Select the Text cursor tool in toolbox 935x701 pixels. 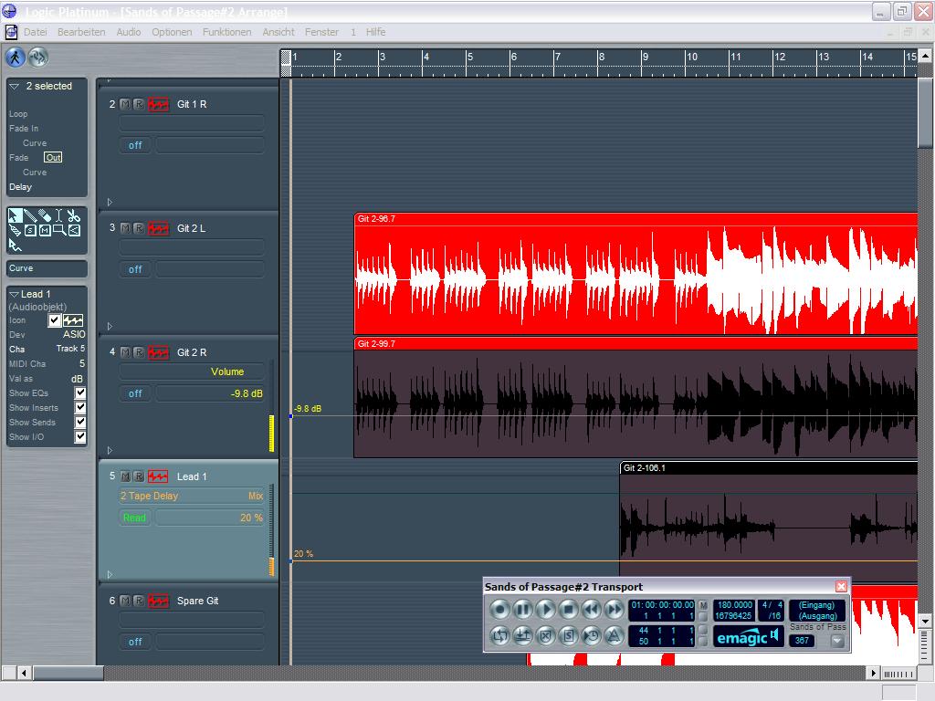(x=59, y=215)
